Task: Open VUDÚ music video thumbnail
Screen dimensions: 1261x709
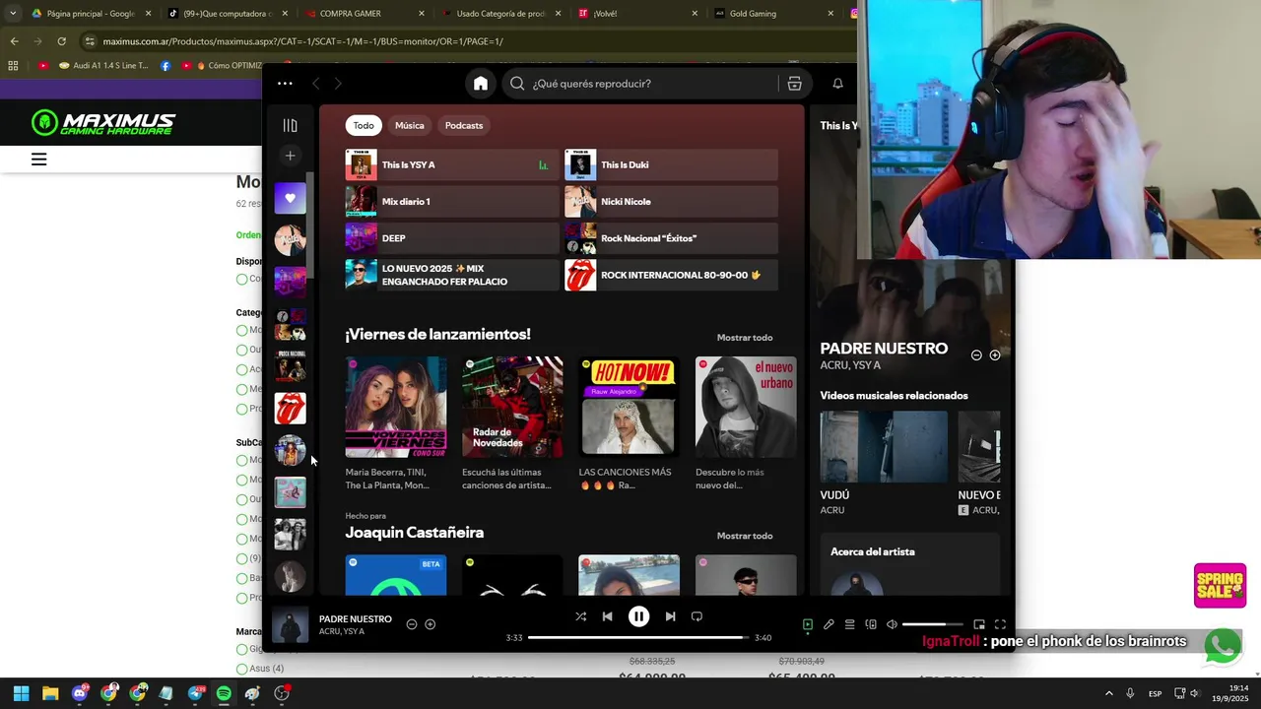Action: 884,447
